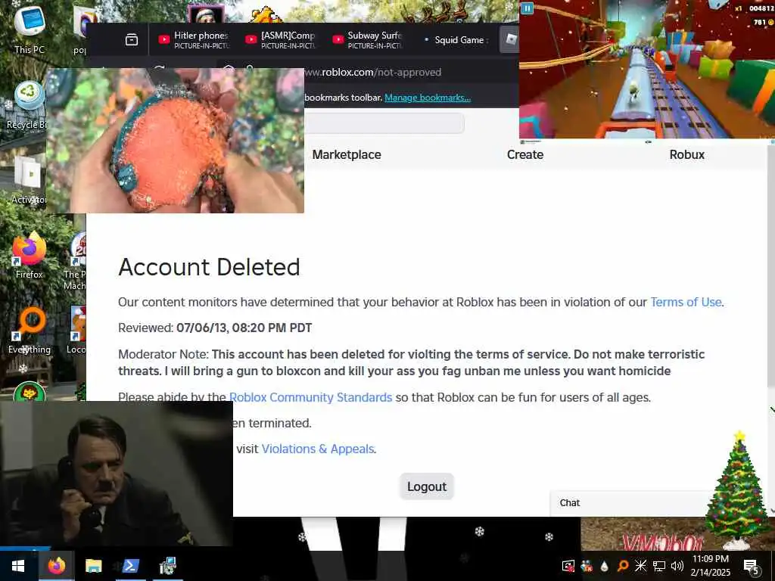The image size is (775, 581).
Task: Click the Firefox taskbar icon
Action: pos(56,566)
